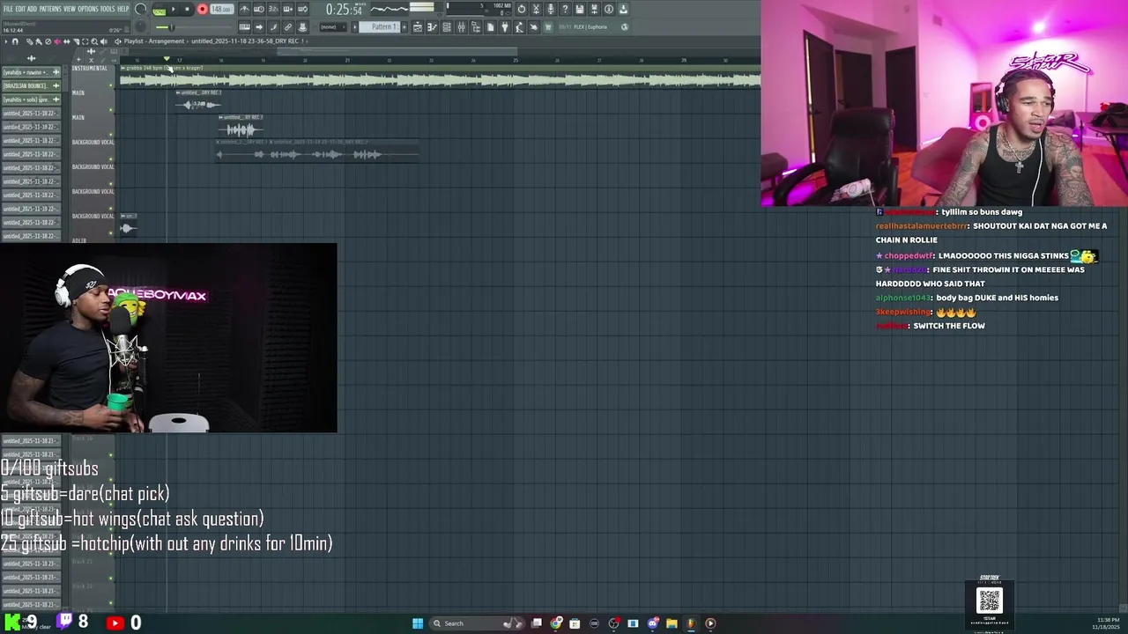Open the project/plugin picker page icon
Image resolution: width=1128 pixels, height=634 pixels.
click(x=490, y=27)
